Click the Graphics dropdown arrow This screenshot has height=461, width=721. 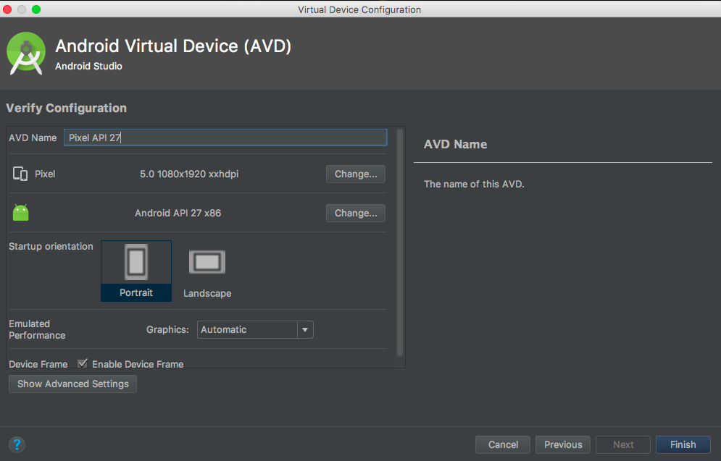coord(305,329)
